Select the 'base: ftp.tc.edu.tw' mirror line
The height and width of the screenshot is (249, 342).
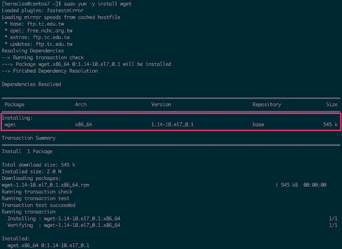tap(34, 24)
